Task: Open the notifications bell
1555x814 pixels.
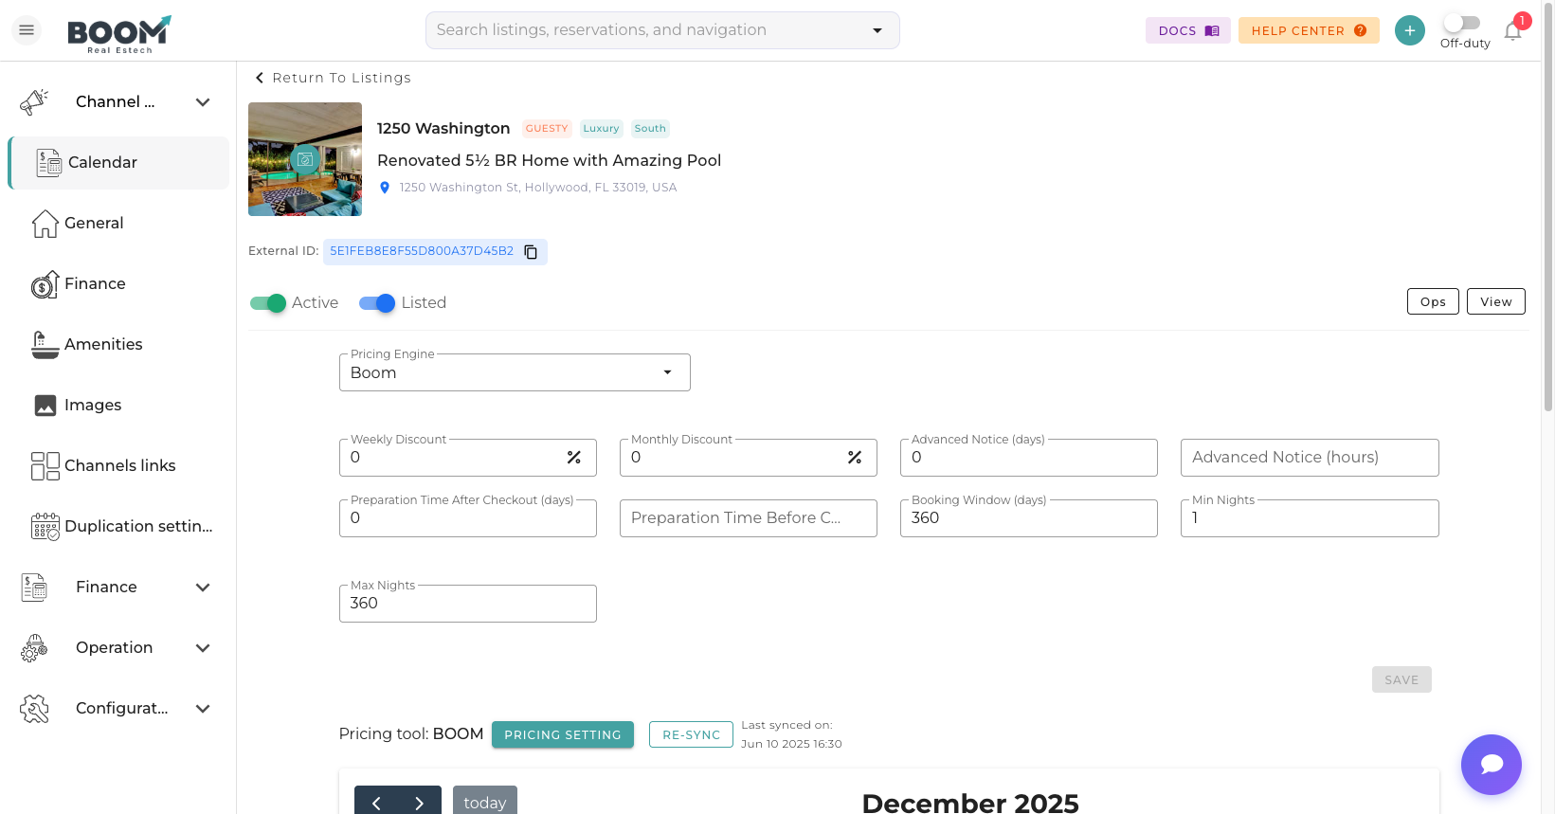Action: pyautogui.click(x=1512, y=31)
